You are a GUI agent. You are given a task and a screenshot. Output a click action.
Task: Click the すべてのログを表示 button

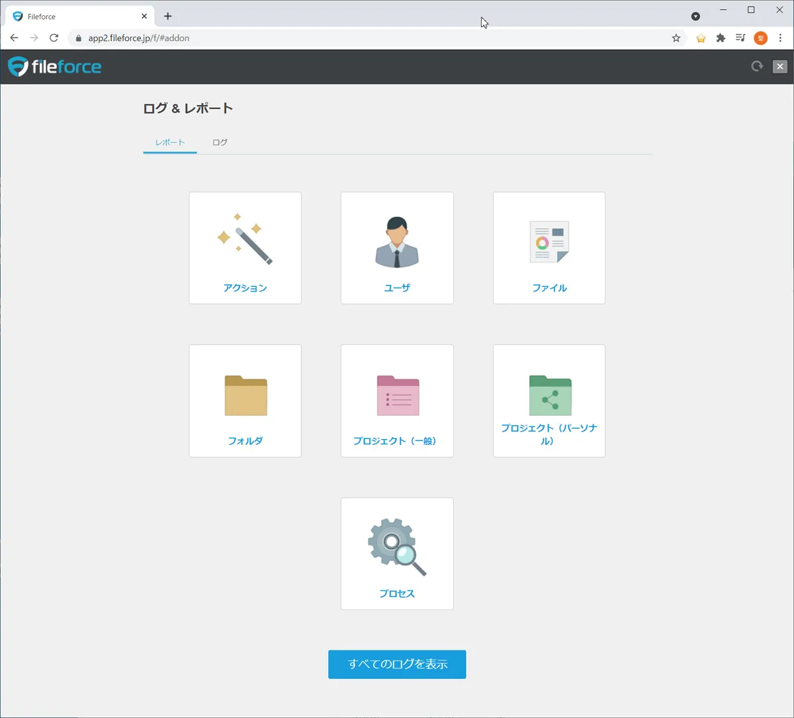point(397,664)
